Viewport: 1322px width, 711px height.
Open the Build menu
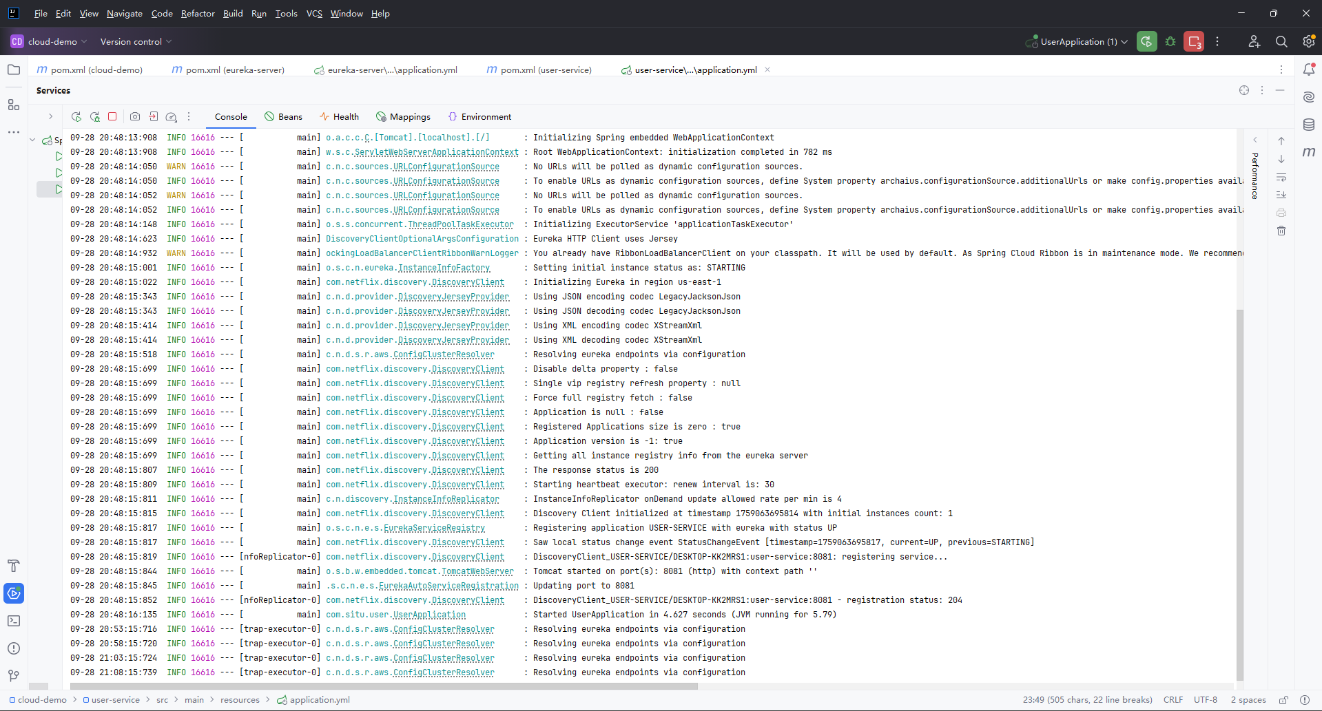point(233,13)
